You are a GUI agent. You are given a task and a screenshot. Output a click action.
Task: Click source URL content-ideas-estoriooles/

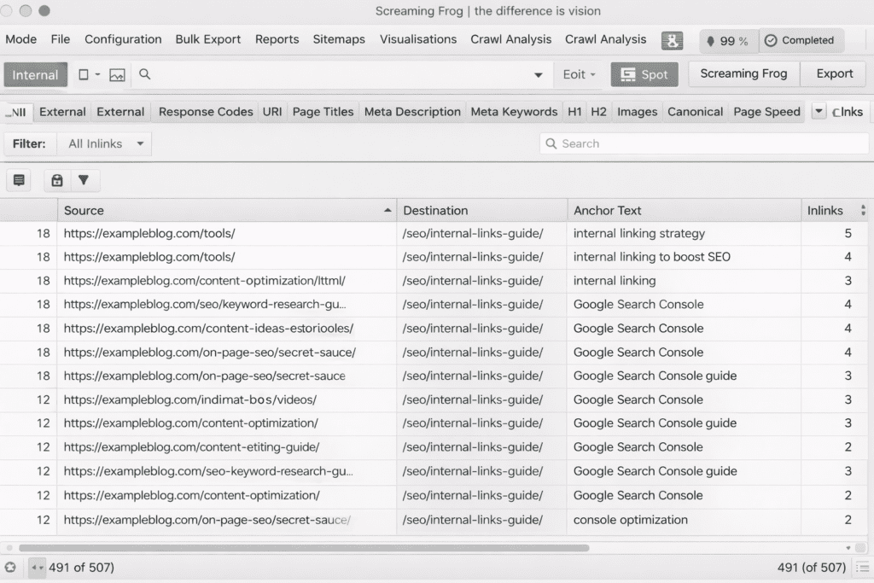point(208,329)
